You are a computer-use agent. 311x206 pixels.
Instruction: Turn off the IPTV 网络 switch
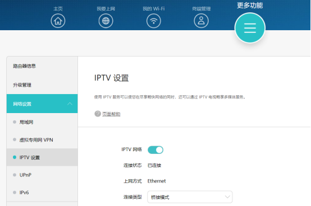point(155,150)
